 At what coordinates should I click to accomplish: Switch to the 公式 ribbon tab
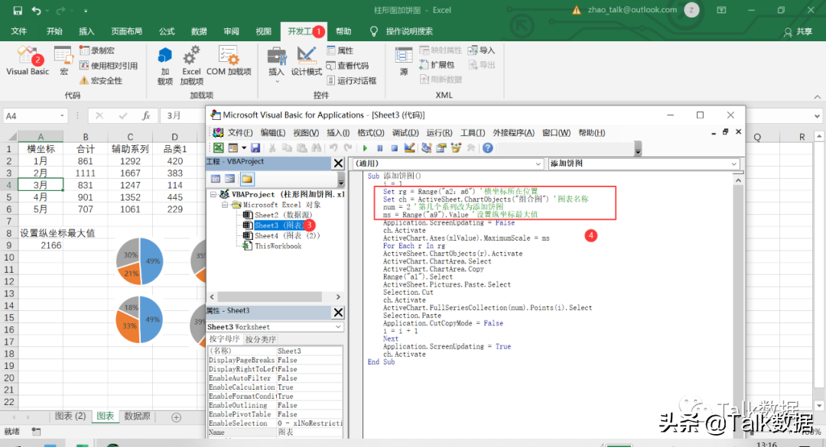click(167, 31)
